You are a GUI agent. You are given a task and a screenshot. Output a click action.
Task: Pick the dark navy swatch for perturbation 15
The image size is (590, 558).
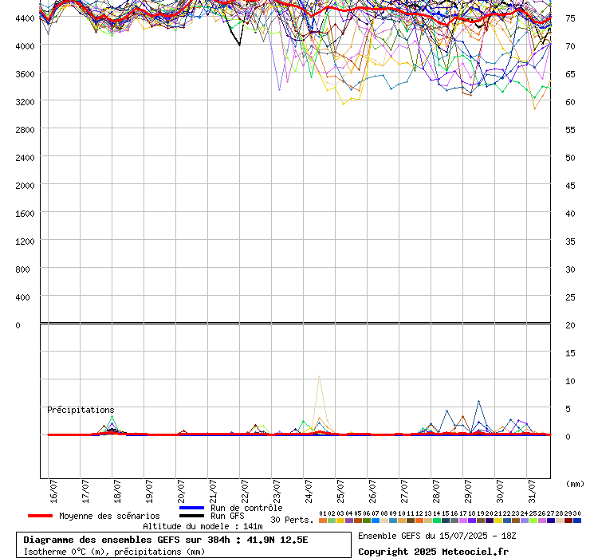[x=446, y=521]
